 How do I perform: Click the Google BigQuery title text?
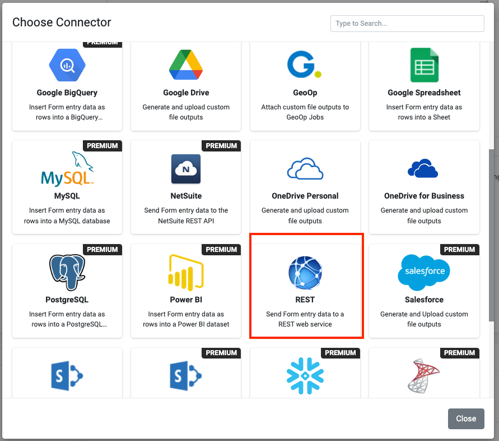click(x=67, y=93)
